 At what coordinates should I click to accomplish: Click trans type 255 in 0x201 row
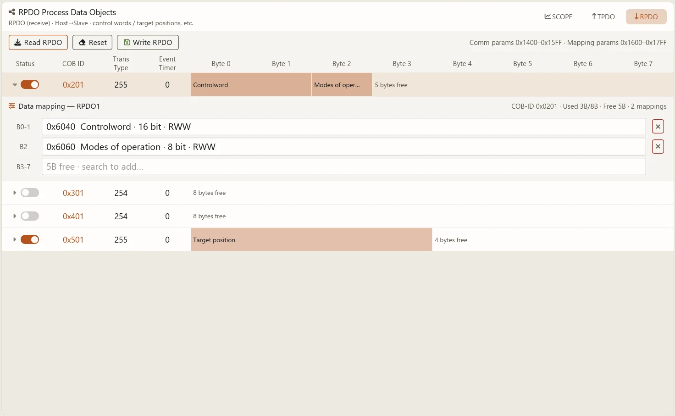click(121, 84)
